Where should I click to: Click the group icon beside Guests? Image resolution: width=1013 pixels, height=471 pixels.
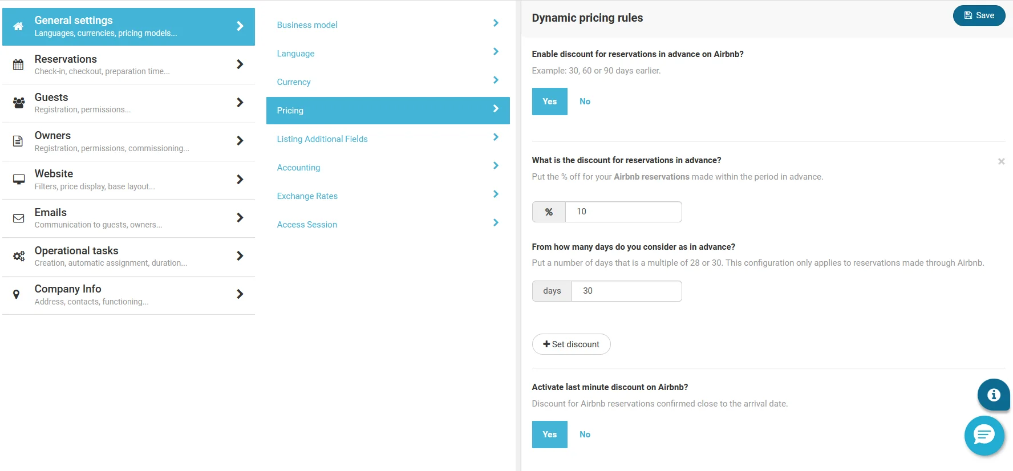tap(18, 103)
